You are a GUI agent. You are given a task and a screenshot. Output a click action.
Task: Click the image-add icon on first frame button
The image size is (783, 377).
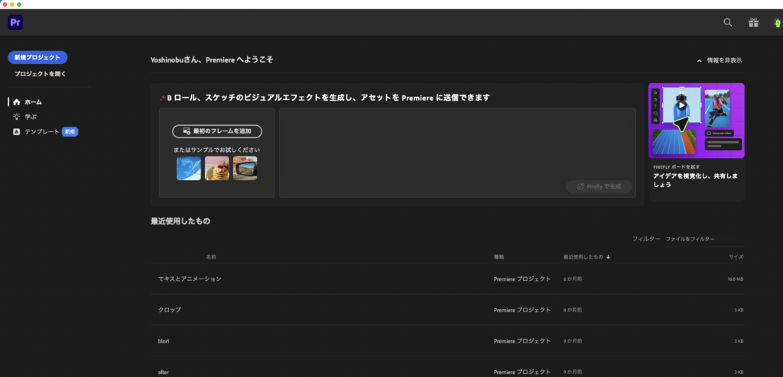pyautogui.click(x=187, y=131)
